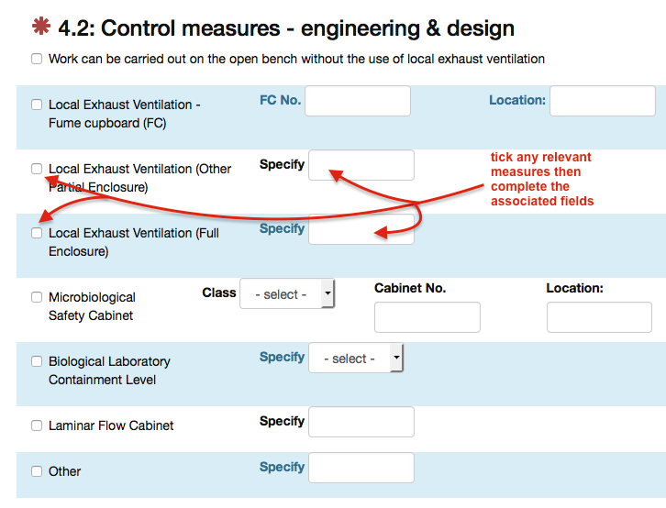666x508 pixels.
Task: Tick the Other control measure checkbox
Action: pos(37,471)
